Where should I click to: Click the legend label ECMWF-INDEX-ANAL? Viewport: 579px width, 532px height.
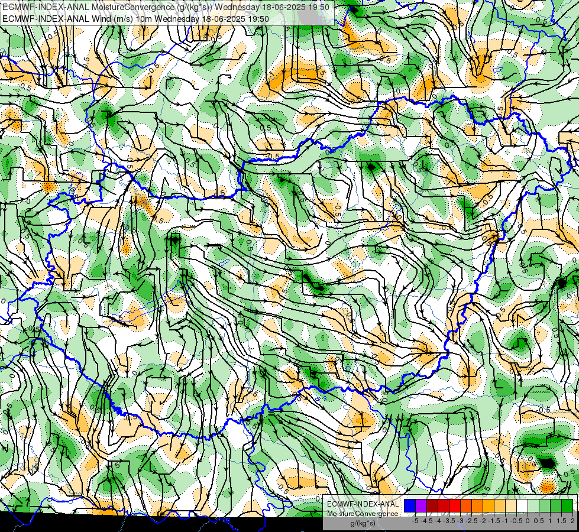(x=363, y=504)
